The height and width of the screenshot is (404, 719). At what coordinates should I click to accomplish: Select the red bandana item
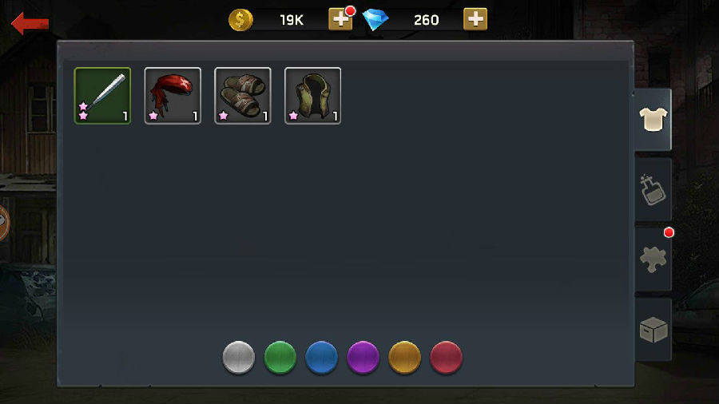(x=173, y=96)
